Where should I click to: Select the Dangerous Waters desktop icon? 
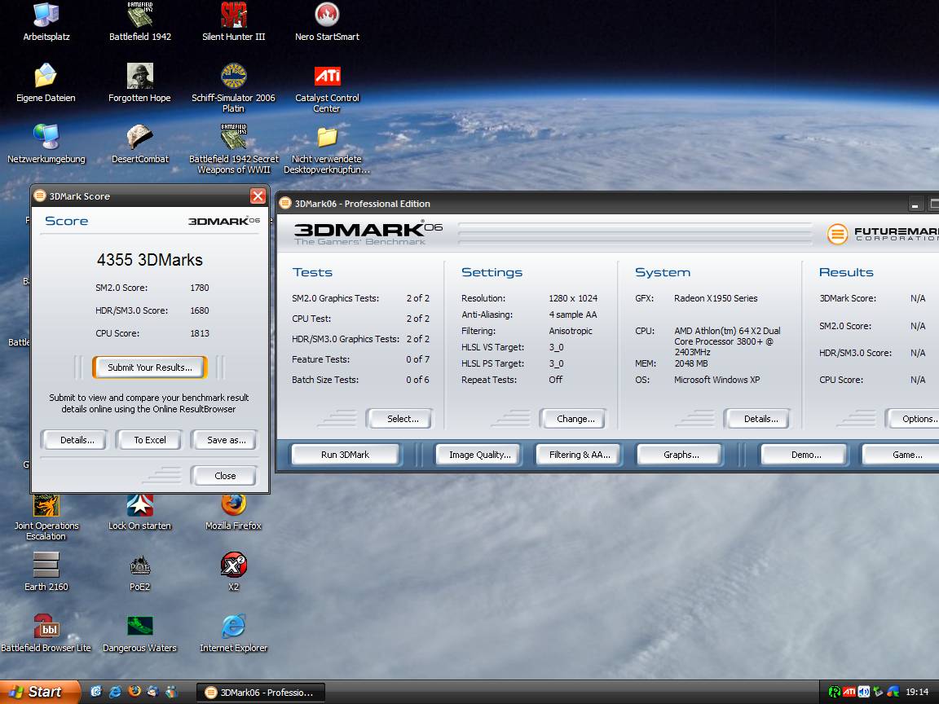pyautogui.click(x=139, y=633)
